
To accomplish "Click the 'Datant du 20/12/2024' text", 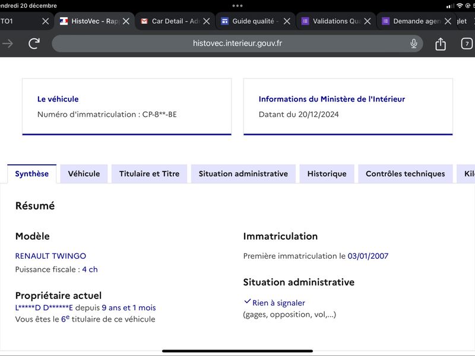I will click(299, 115).
